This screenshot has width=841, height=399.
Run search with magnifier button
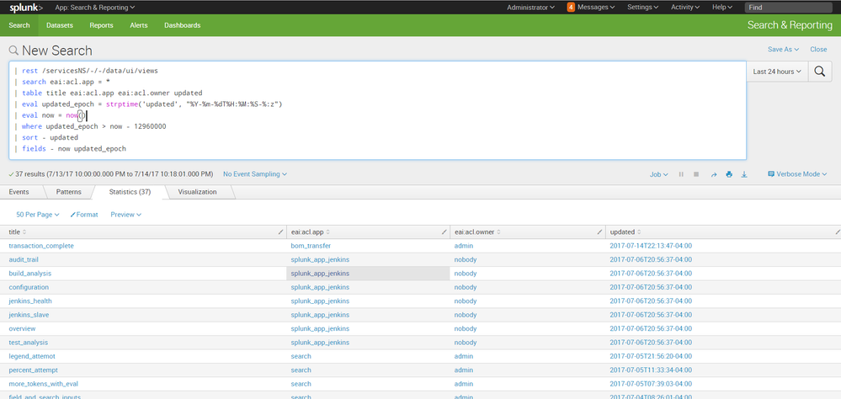(x=819, y=72)
